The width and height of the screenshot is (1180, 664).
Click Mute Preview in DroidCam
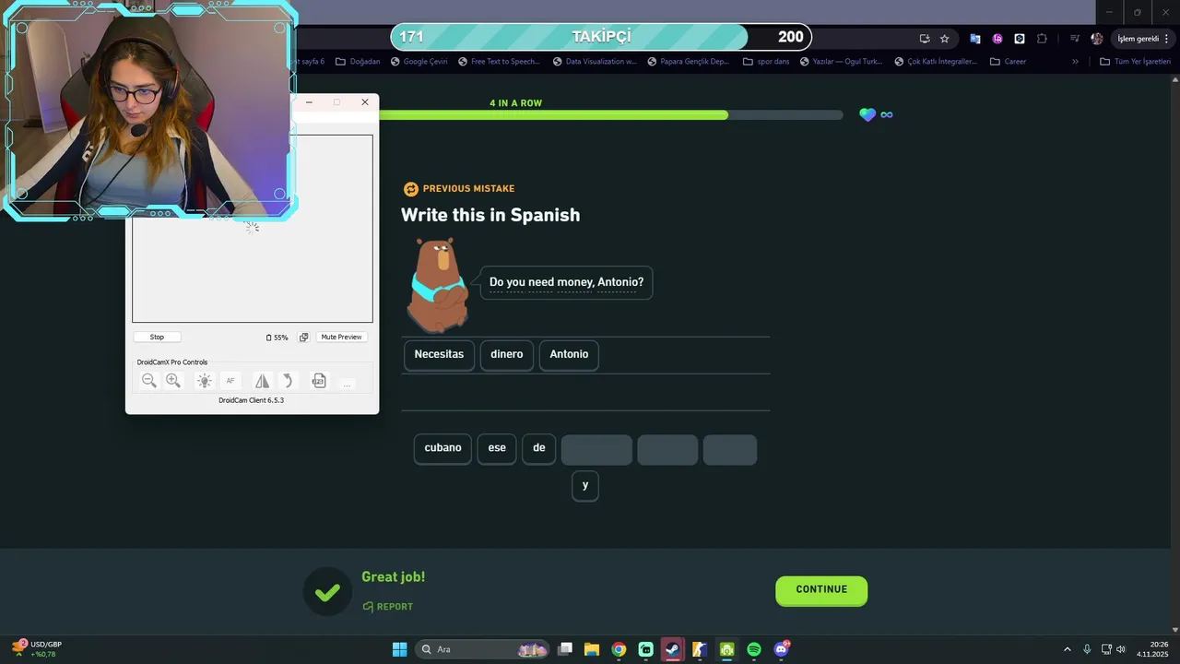click(341, 338)
